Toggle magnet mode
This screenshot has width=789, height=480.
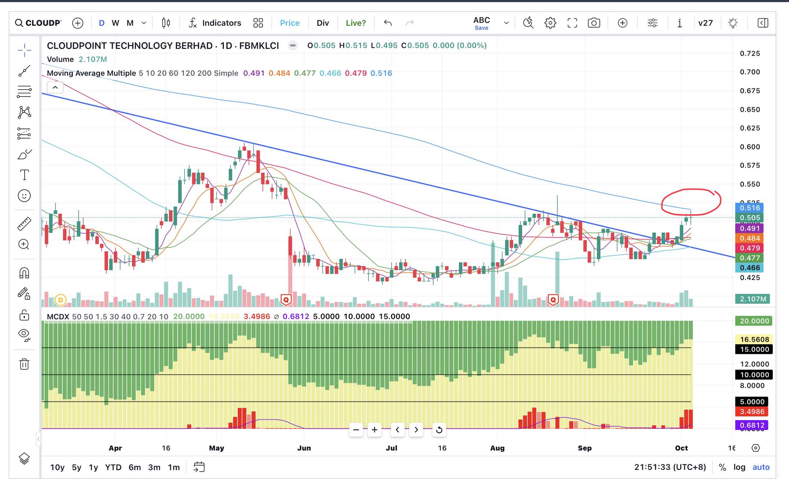(24, 273)
